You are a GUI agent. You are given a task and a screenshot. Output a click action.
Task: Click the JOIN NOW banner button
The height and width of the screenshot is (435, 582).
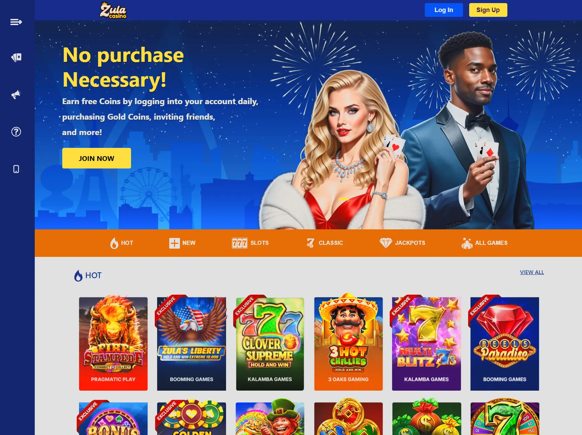tap(97, 158)
